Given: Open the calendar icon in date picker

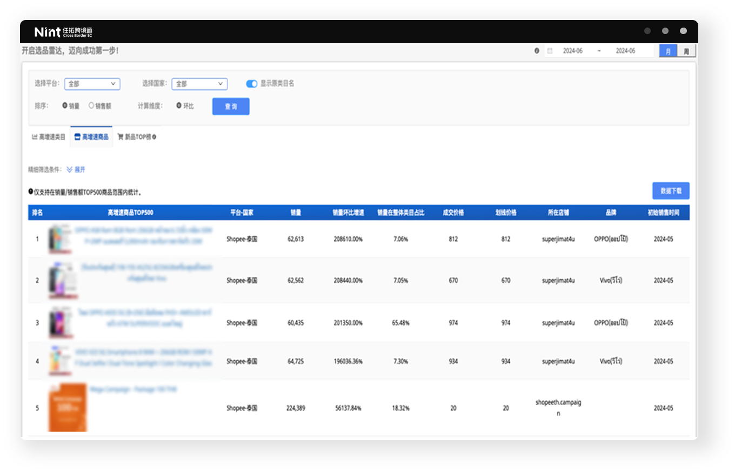Looking at the screenshot, I should [x=550, y=51].
